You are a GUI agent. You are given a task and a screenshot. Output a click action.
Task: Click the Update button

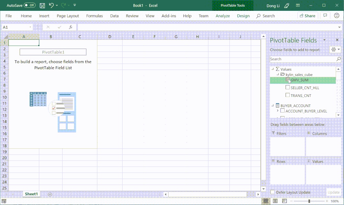point(333,192)
